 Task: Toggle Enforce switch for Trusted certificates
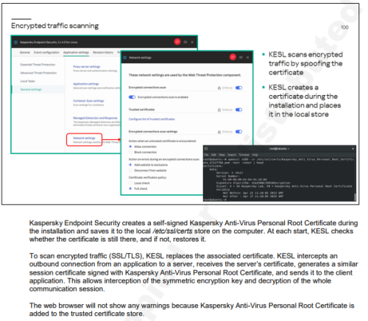pos(238,110)
